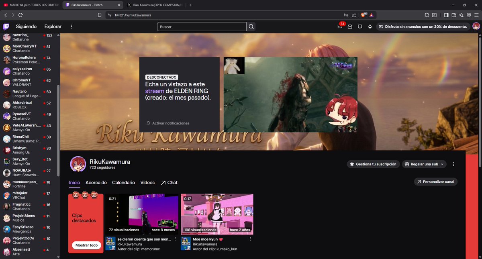This screenshot has height=259, width=482.
Task: Open the Twitch notifications inbox with 34 badge
Action: point(340,27)
